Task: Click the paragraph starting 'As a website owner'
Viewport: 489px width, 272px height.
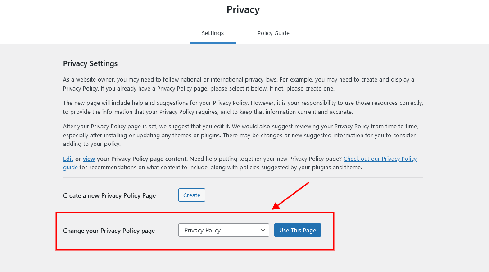Action: 239,84
